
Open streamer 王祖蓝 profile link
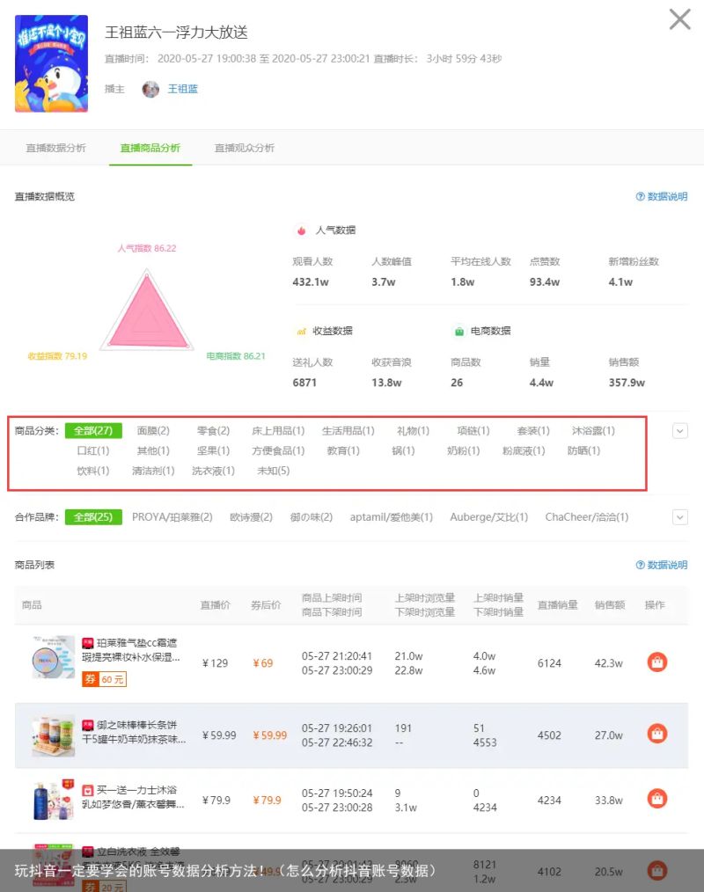click(183, 89)
